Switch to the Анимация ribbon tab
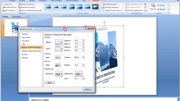180x101 pixels. [x=42, y=1]
